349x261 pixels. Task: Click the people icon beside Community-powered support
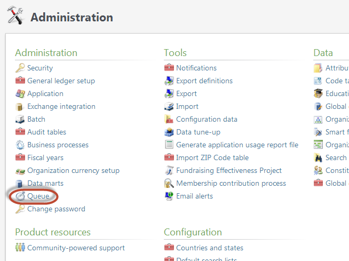20,248
